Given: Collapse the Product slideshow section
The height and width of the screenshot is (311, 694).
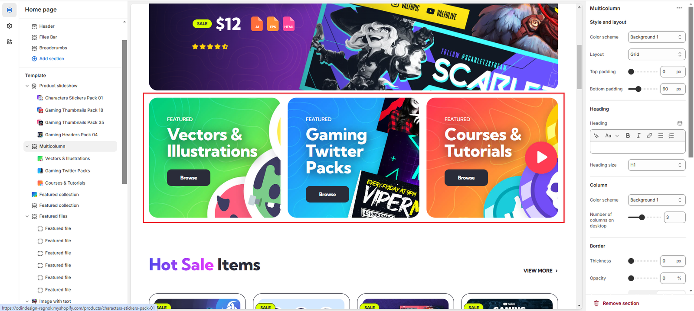Looking at the screenshot, I should tap(27, 86).
